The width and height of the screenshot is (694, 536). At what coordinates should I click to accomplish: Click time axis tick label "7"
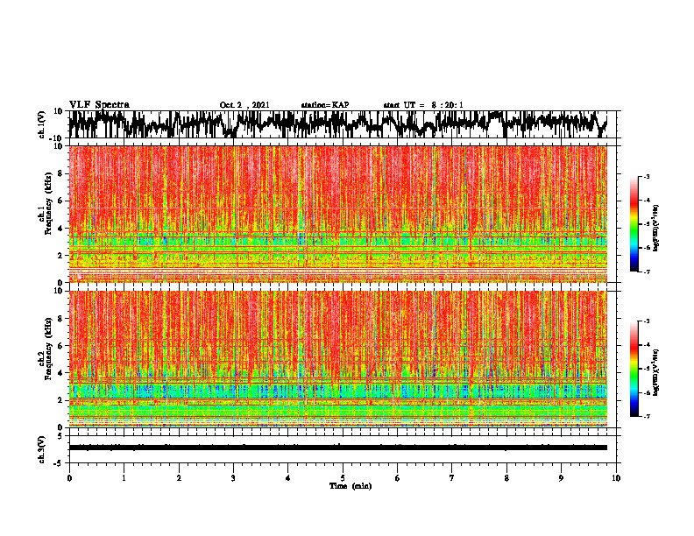tap(452, 478)
